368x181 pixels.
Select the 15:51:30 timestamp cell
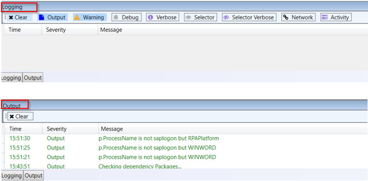point(20,138)
